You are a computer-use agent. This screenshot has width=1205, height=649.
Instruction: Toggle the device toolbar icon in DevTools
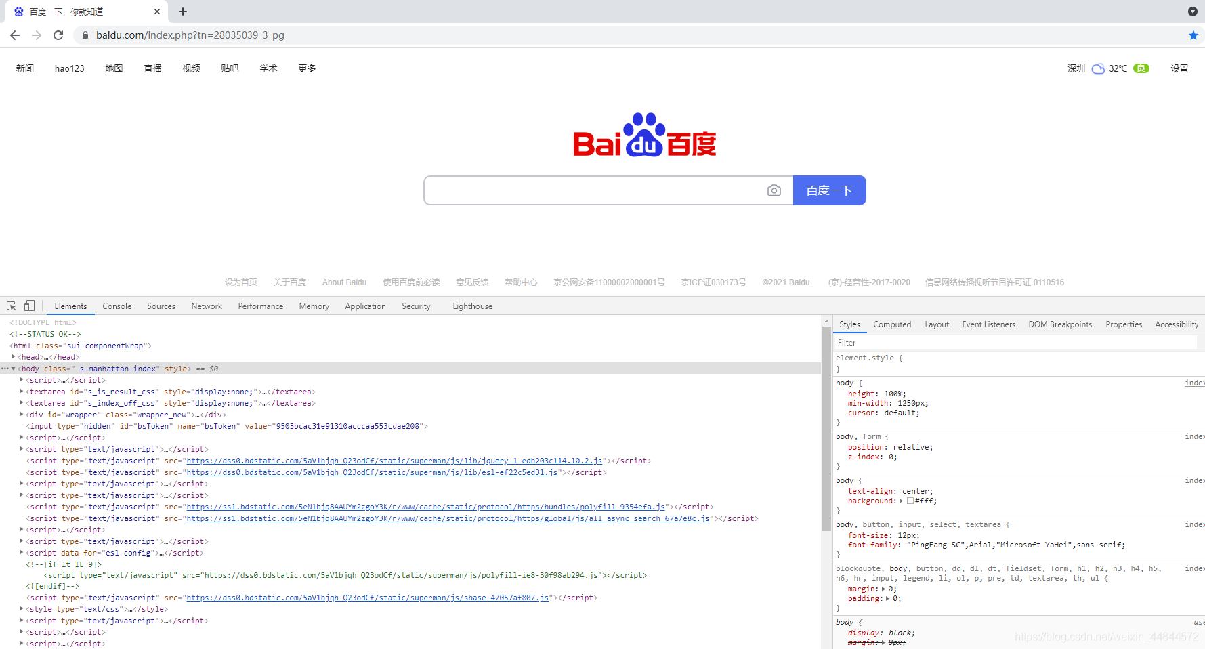point(29,306)
